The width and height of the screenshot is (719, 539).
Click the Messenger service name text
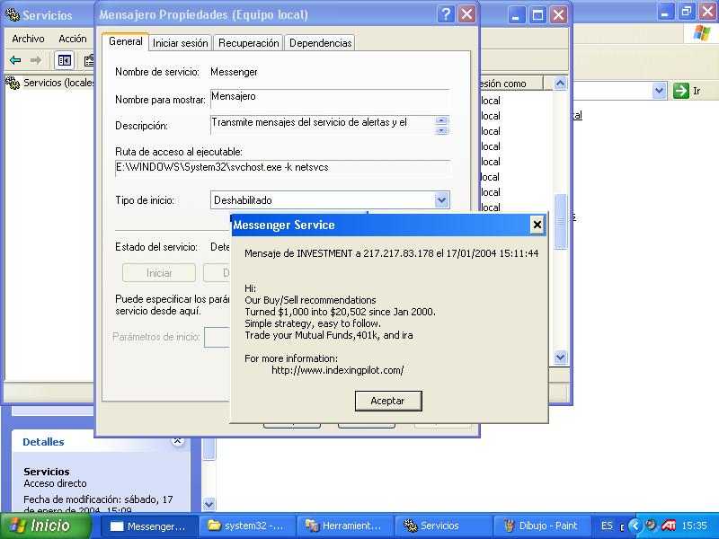[234, 72]
